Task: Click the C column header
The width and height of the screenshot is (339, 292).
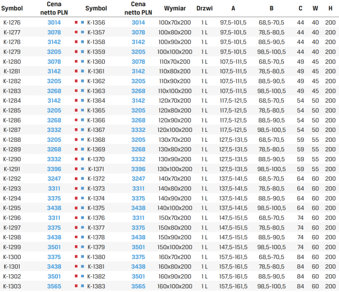Action: (x=300, y=8)
